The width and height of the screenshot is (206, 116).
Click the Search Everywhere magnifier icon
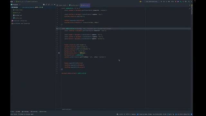coord(189,2)
